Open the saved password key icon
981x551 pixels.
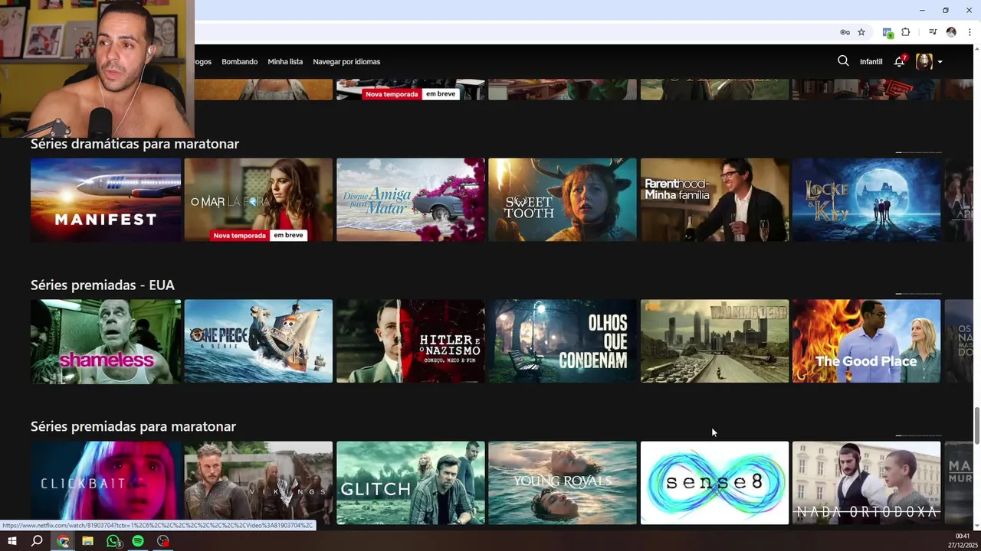[x=845, y=32]
